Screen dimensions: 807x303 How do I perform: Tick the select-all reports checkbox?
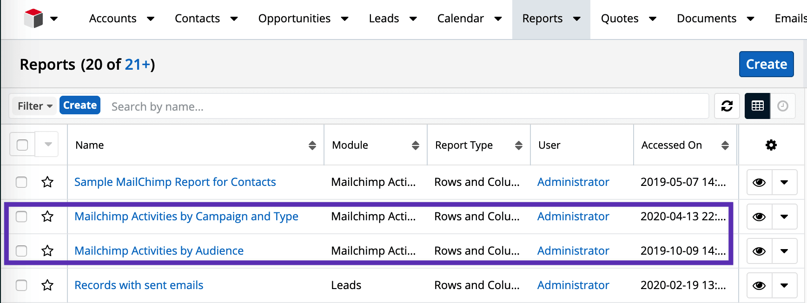click(22, 145)
